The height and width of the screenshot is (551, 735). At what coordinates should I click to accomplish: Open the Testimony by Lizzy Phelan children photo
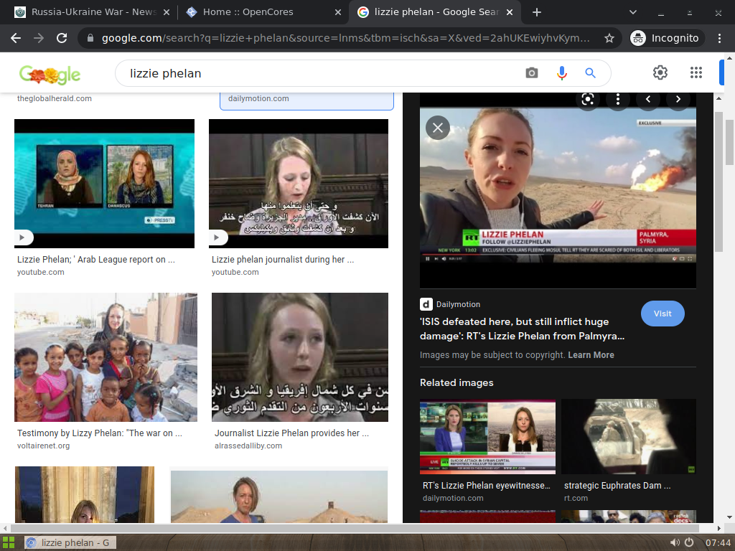[106, 357]
